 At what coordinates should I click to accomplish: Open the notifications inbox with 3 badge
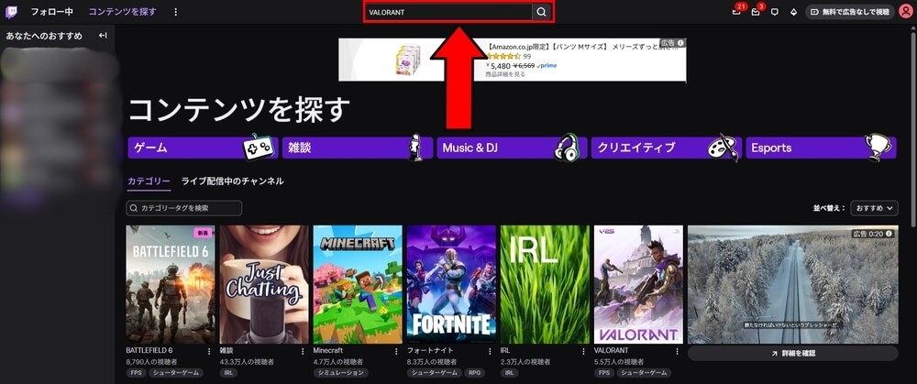click(756, 12)
